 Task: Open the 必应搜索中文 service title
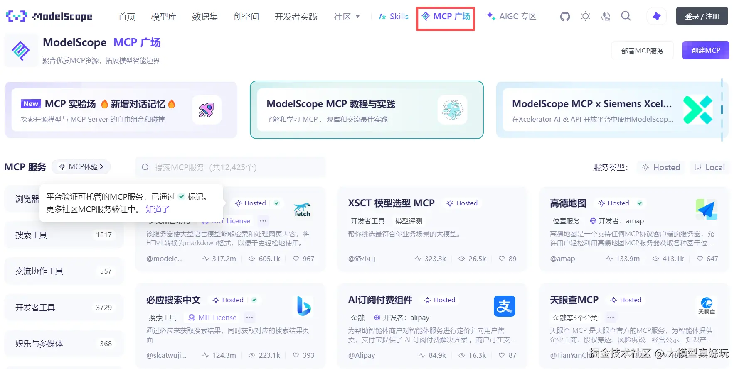[x=173, y=300]
